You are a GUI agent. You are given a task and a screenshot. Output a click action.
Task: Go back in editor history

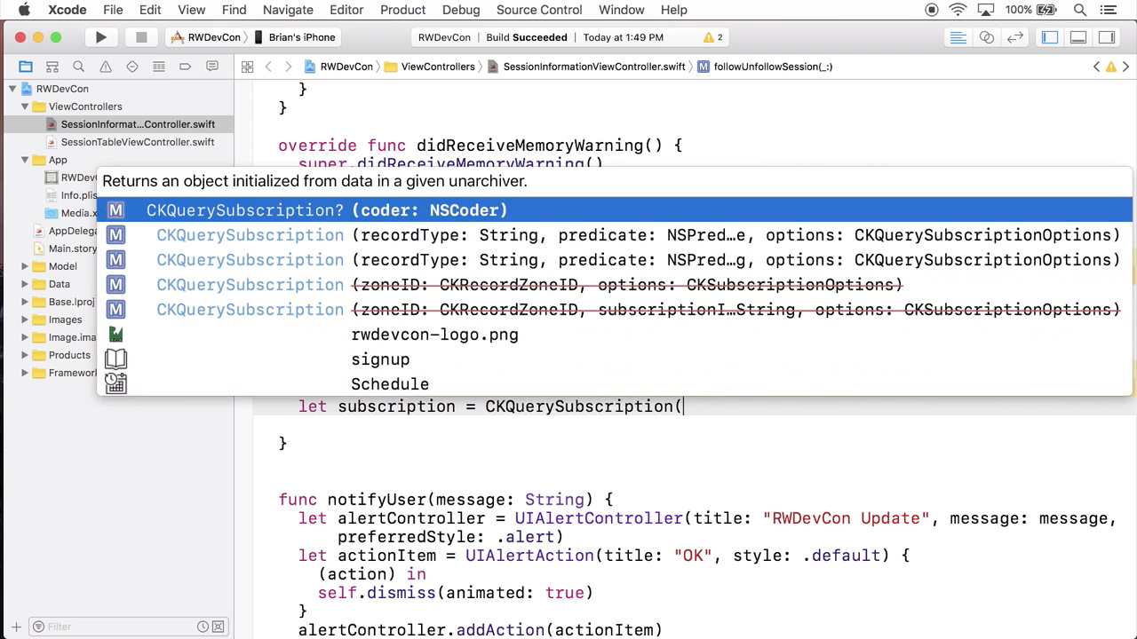pos(268,67)
